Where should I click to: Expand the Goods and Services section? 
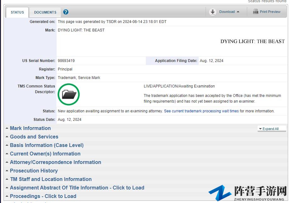34,137
